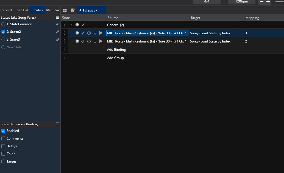284x173 pixels.
Task: Open the States panel hamburger menu
Action: pyautogui.click(x=57, y=17)
